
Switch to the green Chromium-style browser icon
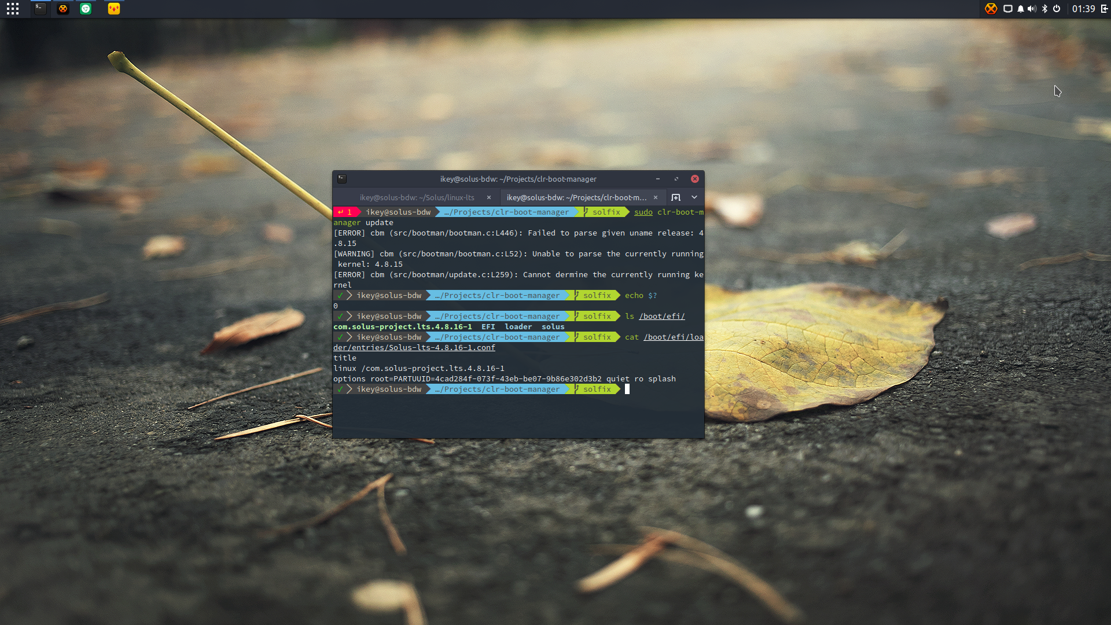pyautogui.click(x=86, y=9)
